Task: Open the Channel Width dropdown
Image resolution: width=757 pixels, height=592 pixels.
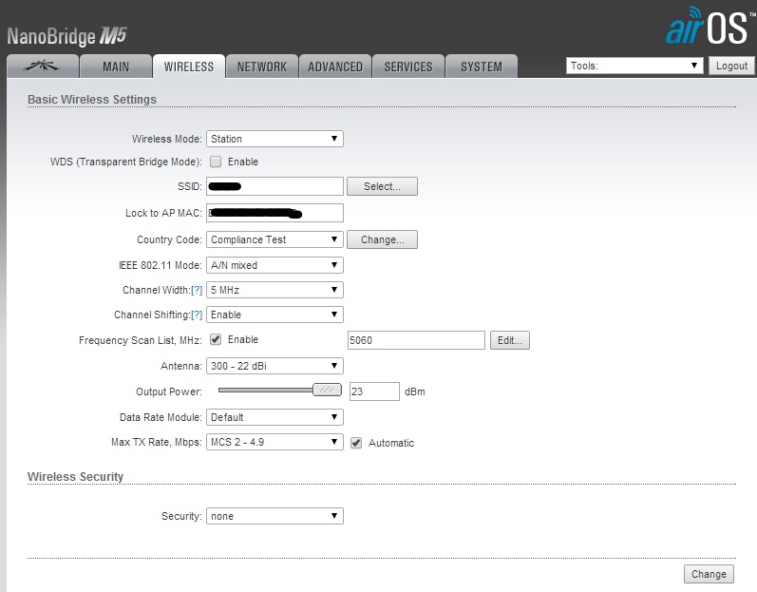Action: pyautogui.click(x=274, y=290)
